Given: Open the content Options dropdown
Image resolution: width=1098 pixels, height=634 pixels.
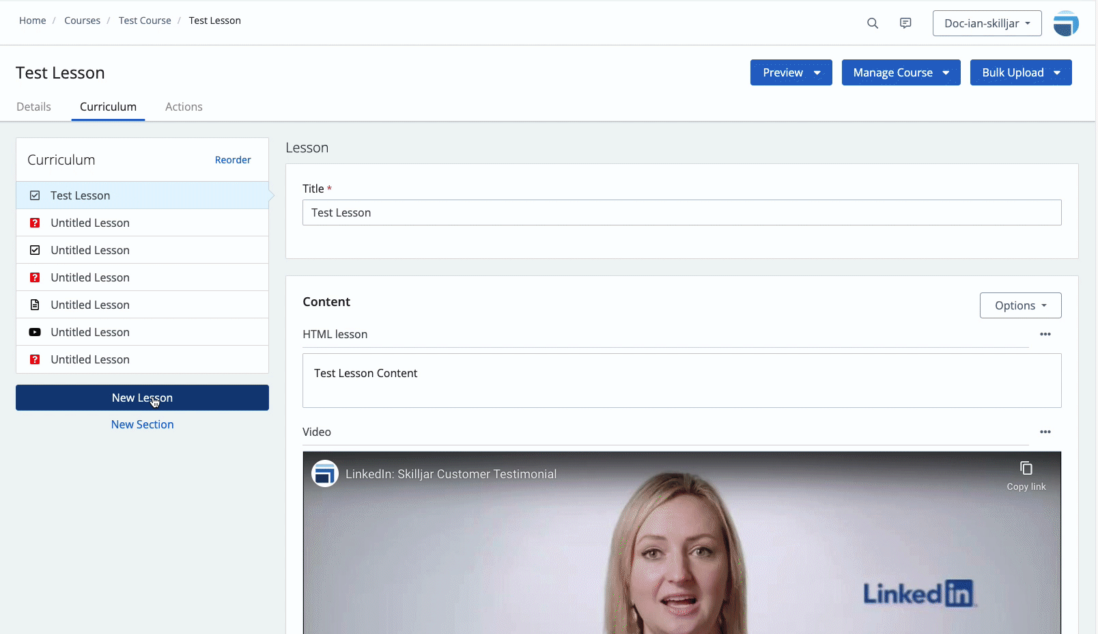Looking at the screenshot, I should (x=1021, y=305).
